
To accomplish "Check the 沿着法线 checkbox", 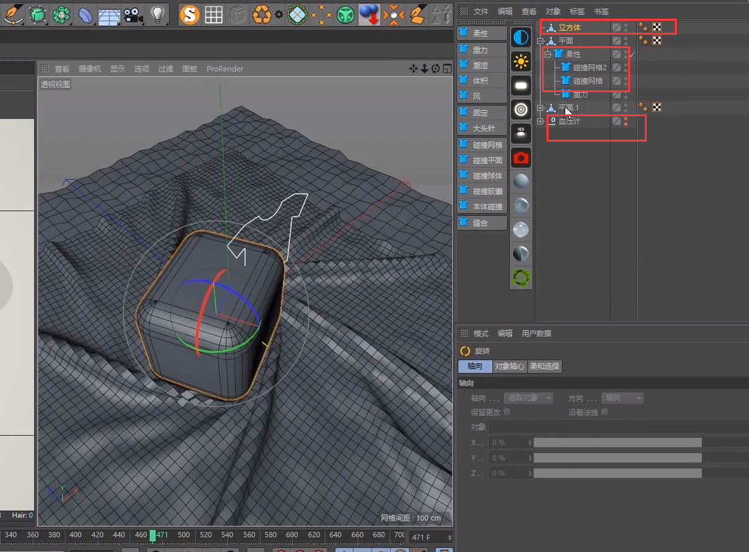I will (x=605, y=412).
